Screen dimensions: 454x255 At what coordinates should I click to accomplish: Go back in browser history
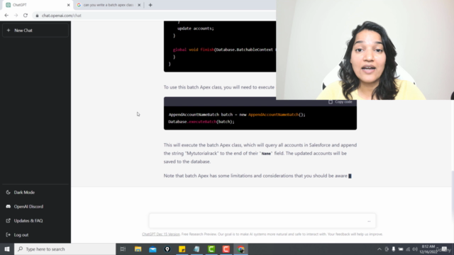(x=6, y=16)
